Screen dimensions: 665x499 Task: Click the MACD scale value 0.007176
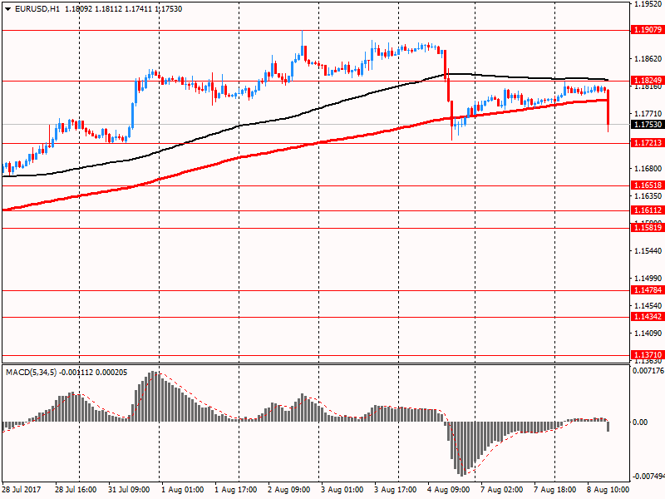[x=648, y=371]
